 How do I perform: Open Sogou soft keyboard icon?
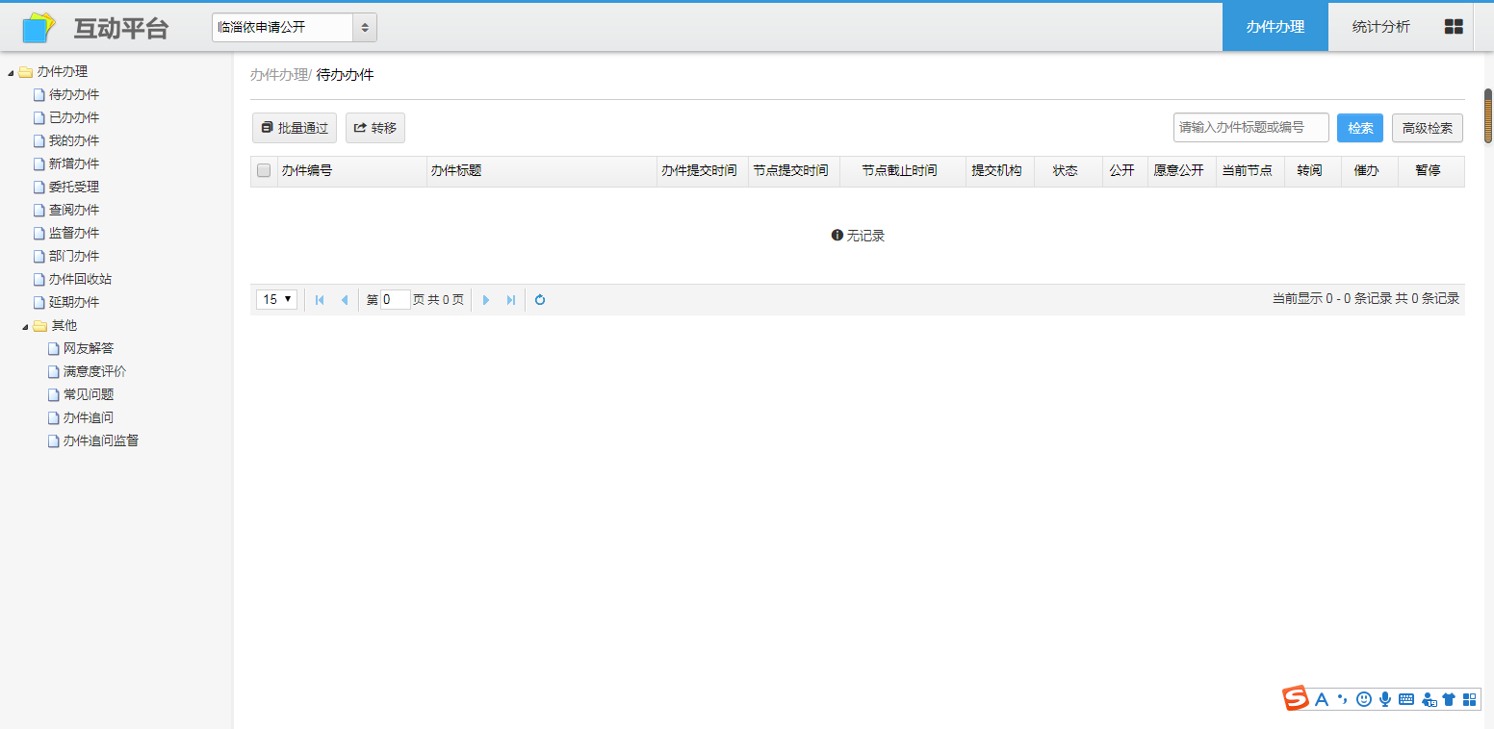[1406, 699]
